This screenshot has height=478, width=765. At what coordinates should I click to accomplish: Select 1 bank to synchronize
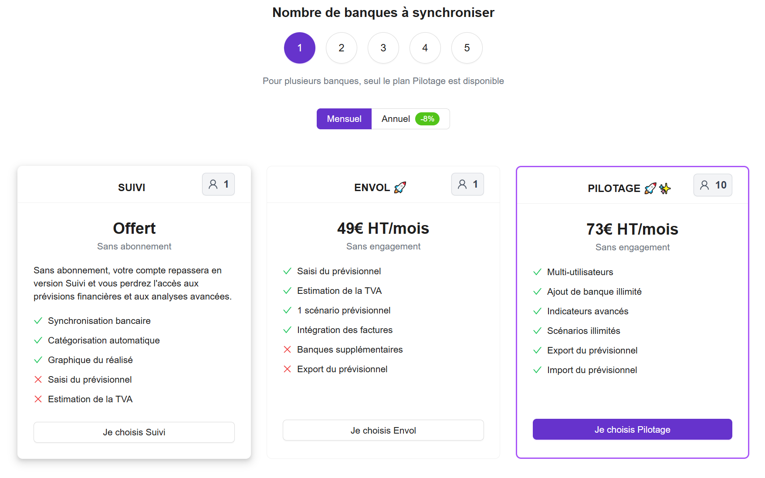(300, 48)
